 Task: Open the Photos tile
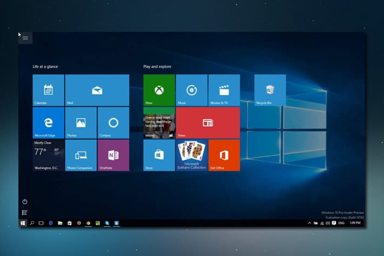[x=81, y=123]
